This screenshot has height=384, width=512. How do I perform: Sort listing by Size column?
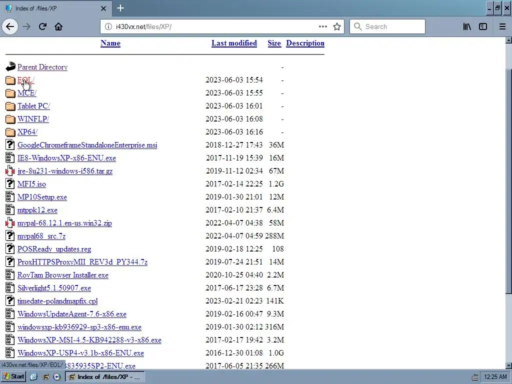274,43
